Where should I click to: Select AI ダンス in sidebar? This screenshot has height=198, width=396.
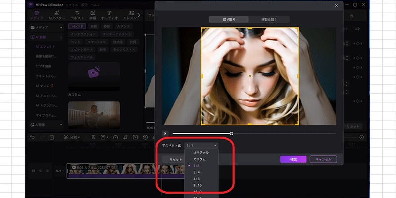[x=45, y=86]
